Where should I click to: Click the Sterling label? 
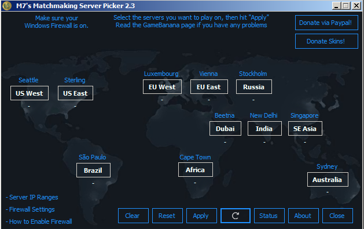coord(75,80)
